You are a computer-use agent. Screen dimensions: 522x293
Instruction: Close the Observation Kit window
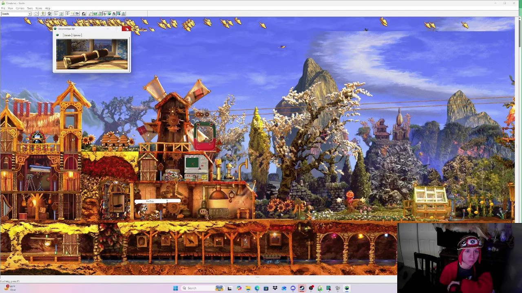126,29
